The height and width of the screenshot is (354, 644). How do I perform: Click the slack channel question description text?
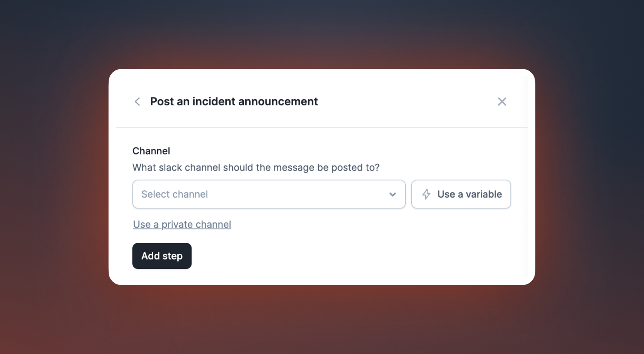click(256, 168)
